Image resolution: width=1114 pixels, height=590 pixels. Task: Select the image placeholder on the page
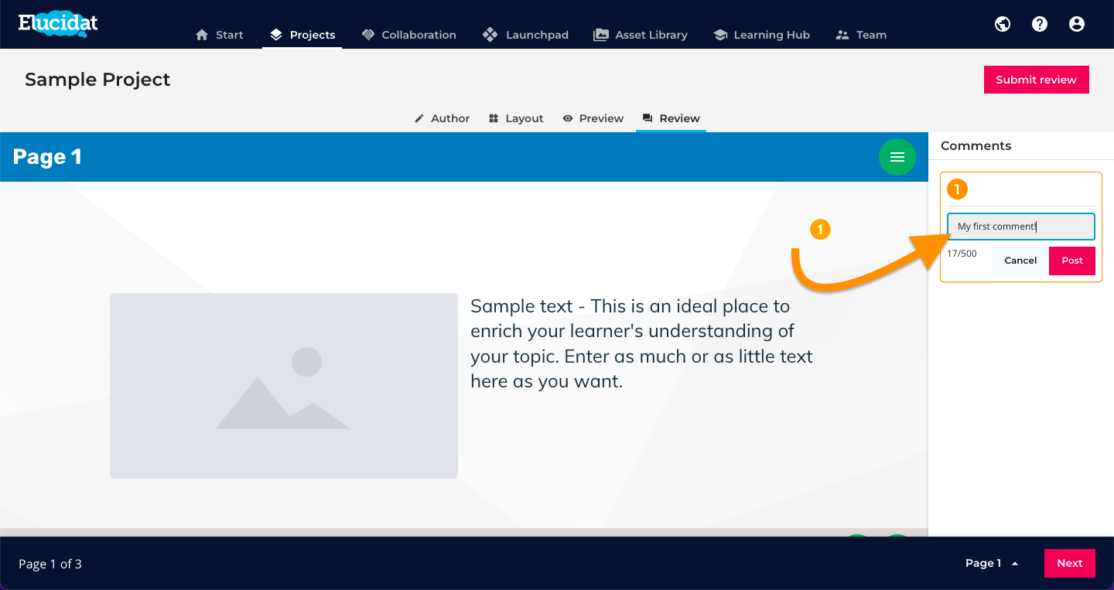[284, 385]
